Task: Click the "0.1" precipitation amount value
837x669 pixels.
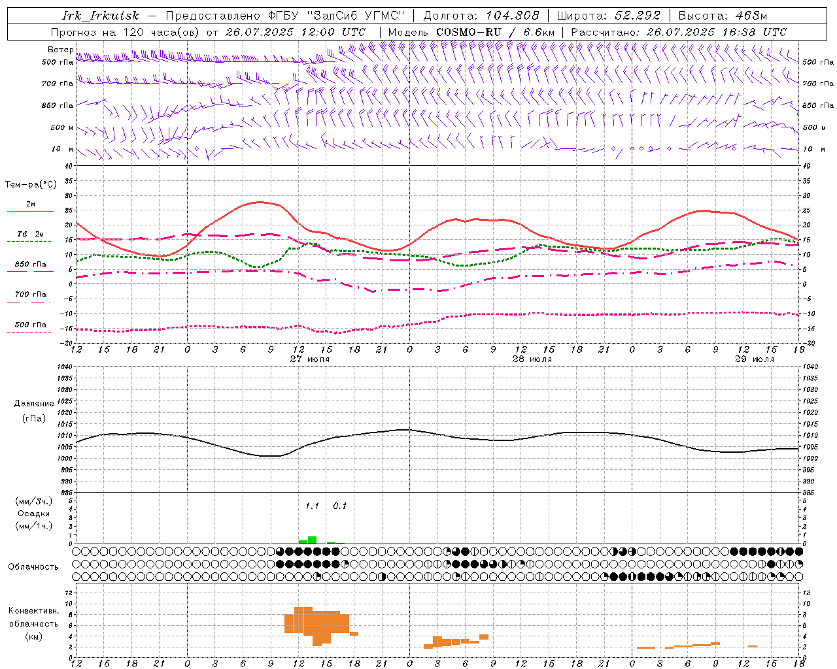Action: pyautogui.click(x=340, y=506)
